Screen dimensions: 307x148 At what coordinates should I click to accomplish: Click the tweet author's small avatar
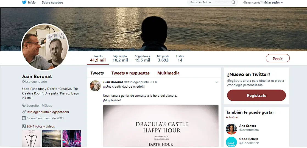tap(95, 86)
